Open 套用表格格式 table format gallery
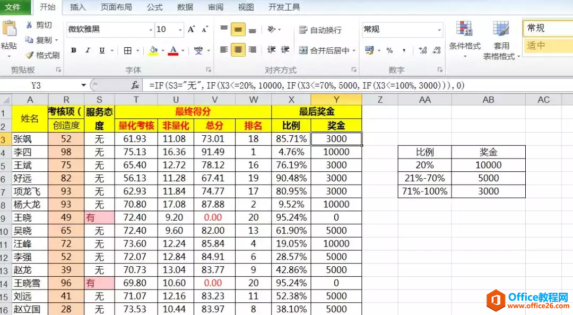Viewport: 573px width, 315px height. [x=501, y=40]
